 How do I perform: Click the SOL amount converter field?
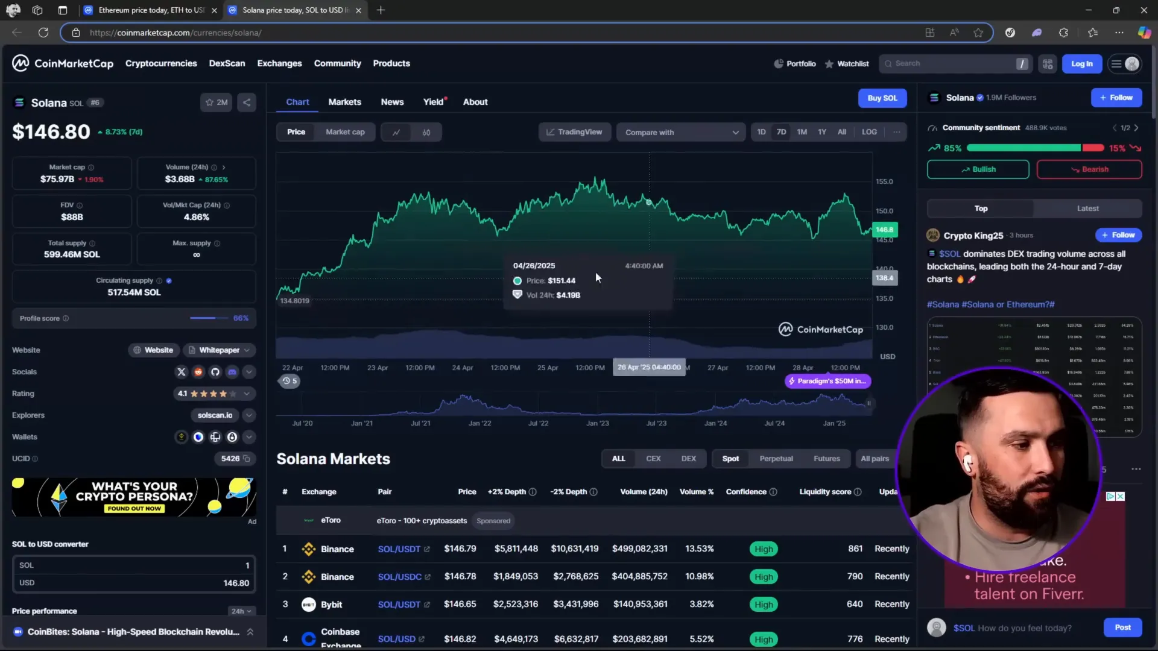[x=134, y=565]
